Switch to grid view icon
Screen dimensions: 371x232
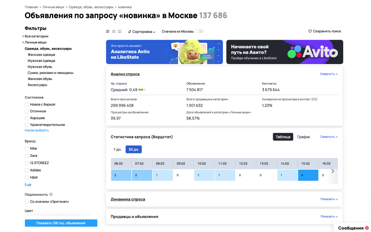(x=114, y=31)
